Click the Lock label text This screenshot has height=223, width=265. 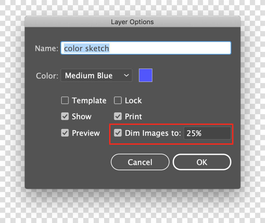coord(133,101)
